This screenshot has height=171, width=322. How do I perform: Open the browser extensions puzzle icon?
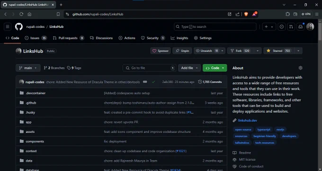click(287, 14)
